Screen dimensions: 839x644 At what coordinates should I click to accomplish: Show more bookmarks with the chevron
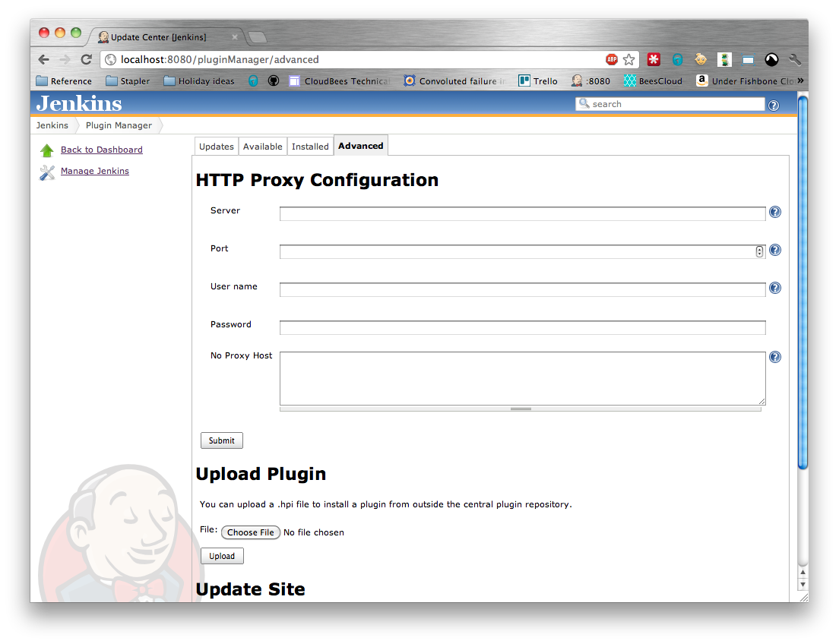[800, 80]
